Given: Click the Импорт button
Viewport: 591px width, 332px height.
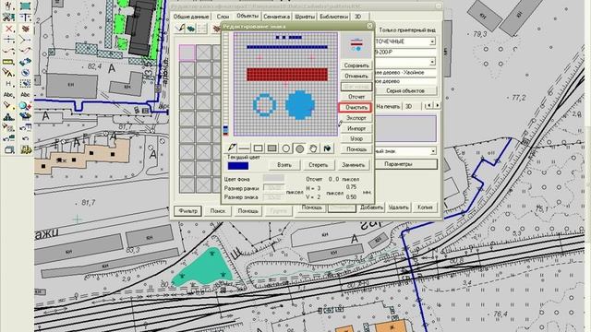Looking at the screenshot, I should [x=356, y=129].
